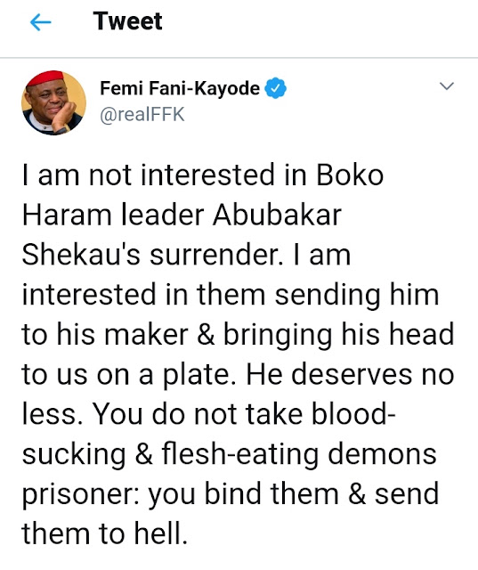Click the blue verified badge
The image size is (478, 570).
(x=275, y=88)
